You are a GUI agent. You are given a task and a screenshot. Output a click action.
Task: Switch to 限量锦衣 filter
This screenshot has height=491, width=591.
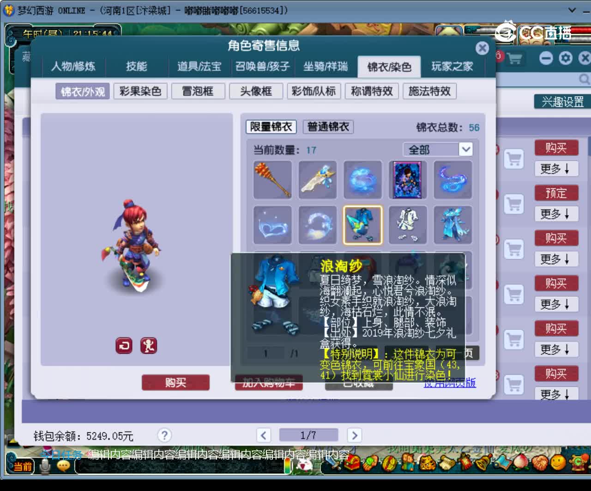click(271, 127)
